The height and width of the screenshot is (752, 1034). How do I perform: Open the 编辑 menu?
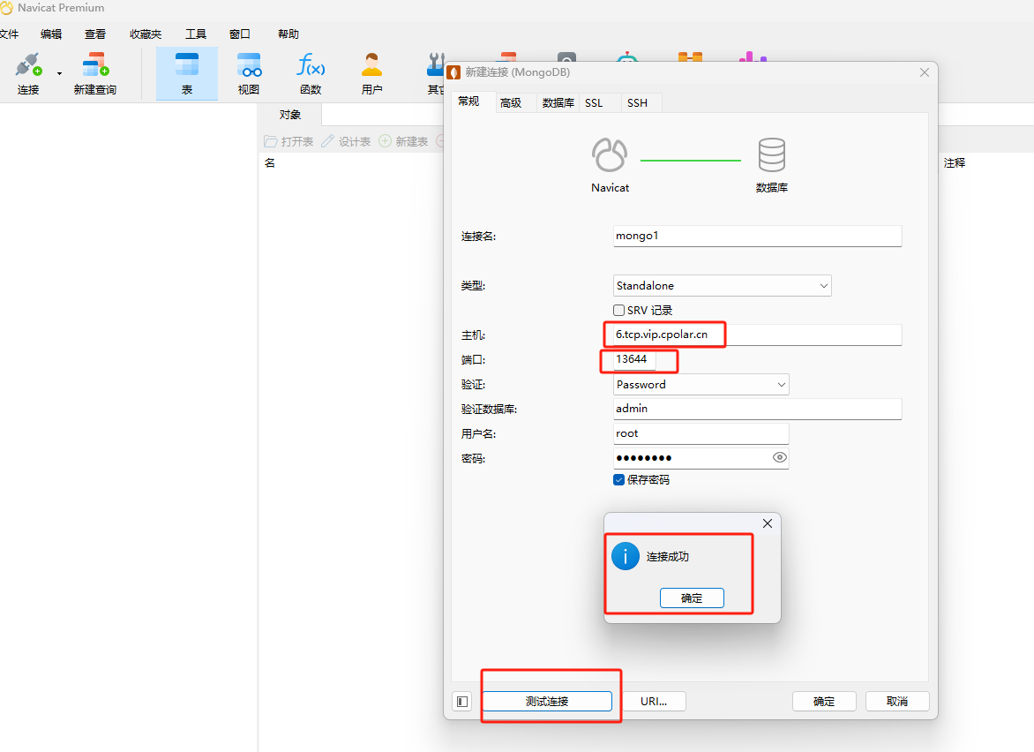[x=51, y=34]
